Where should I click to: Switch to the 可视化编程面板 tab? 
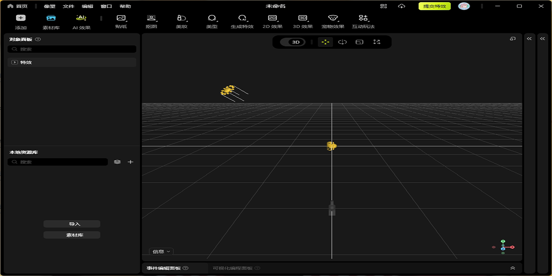233,268
